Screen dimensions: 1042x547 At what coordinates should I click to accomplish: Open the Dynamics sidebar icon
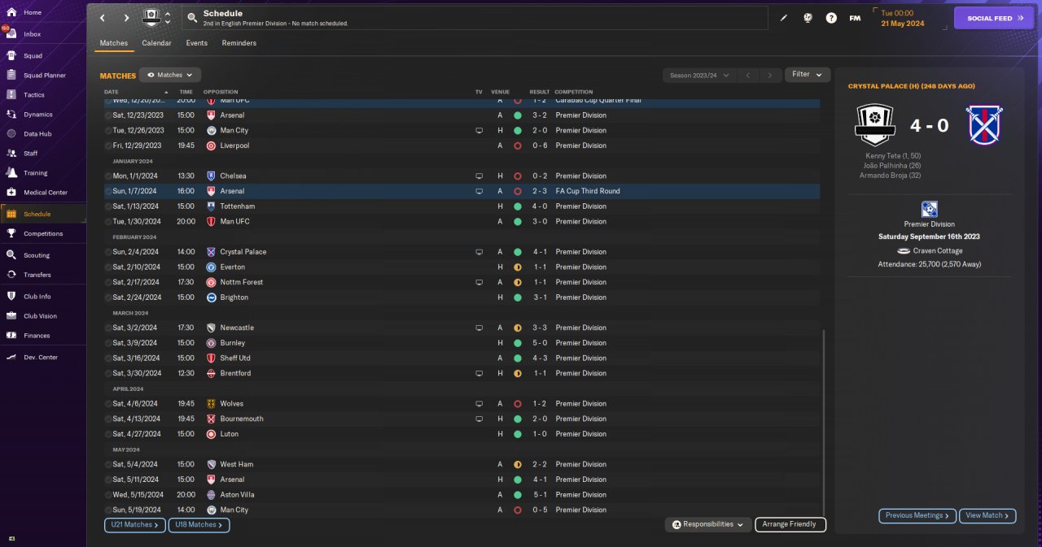coord(11,115)
